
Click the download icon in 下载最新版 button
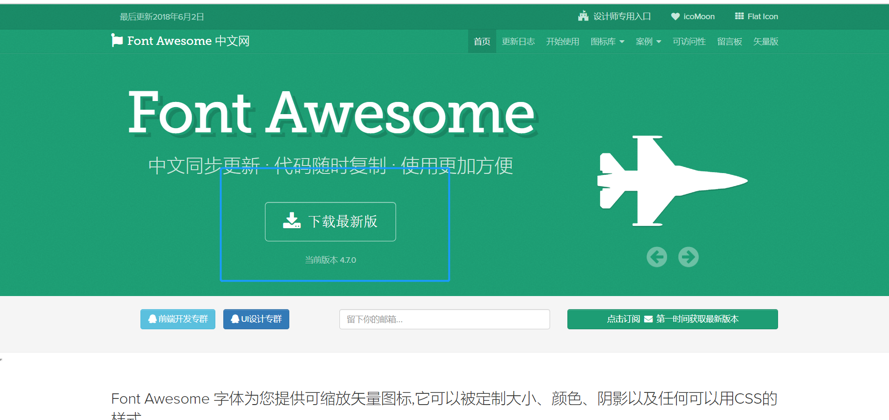292,221
